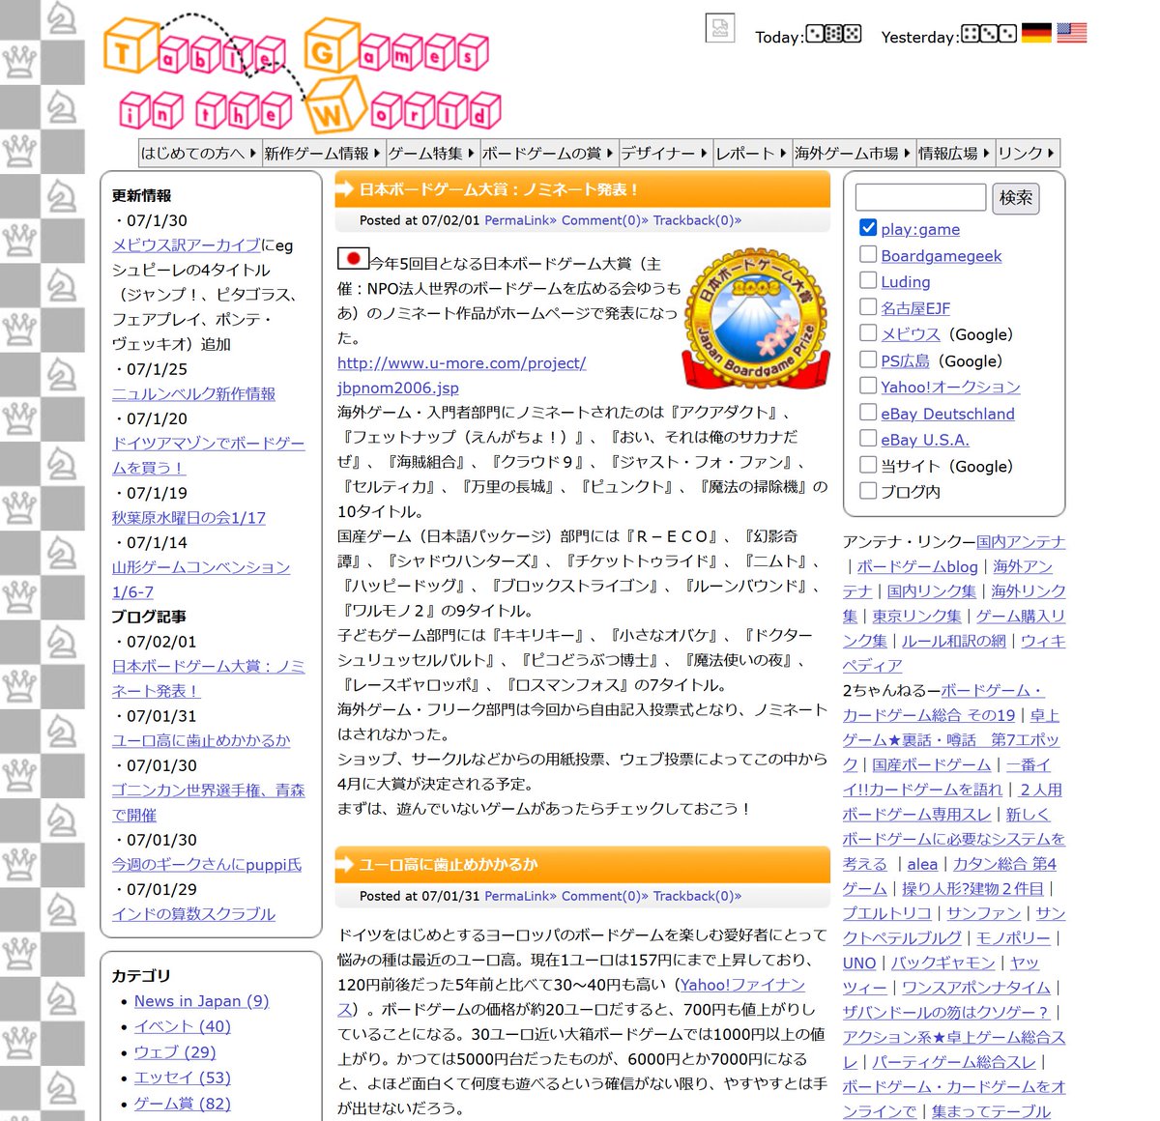The height and width of the screenshot is (1121, 1160).
Task: Open the レポート menu
Action: (752, 153)
